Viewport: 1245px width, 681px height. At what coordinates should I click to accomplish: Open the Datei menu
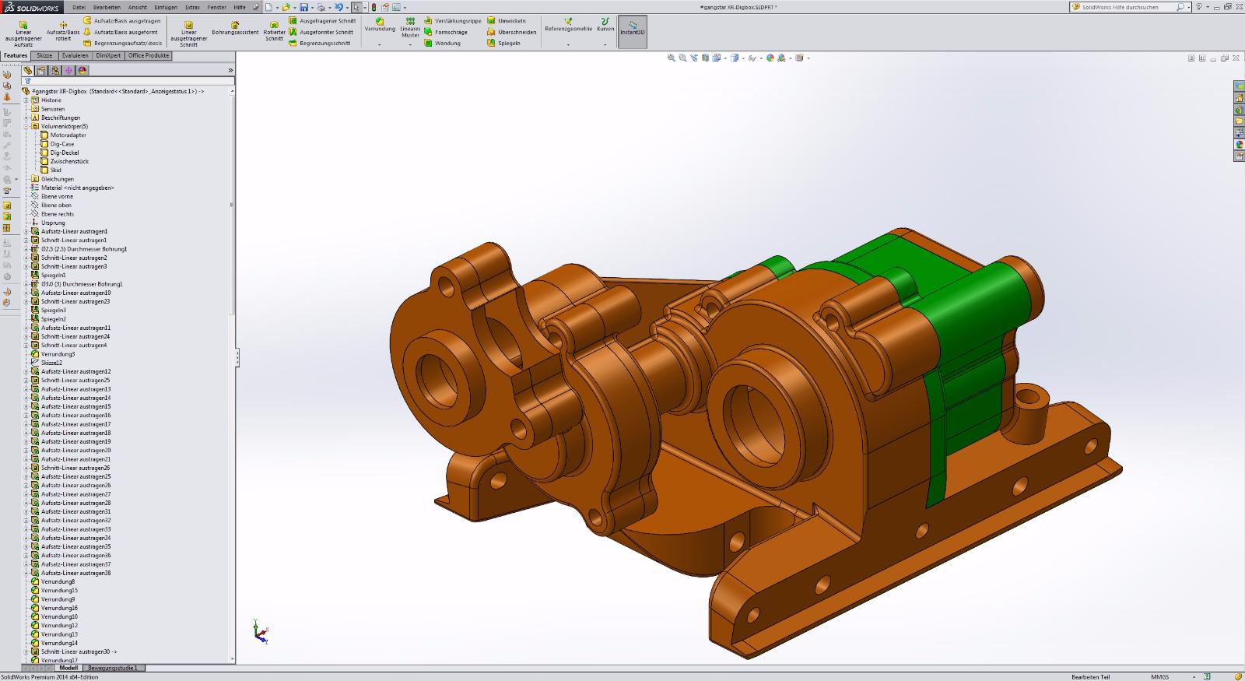tap(79, 7)
